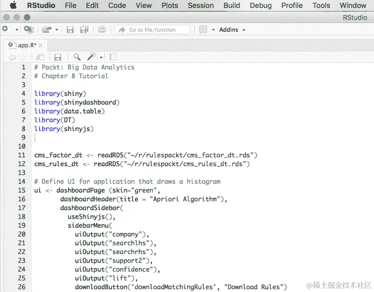The height and width of the screenshot is (292, 374).
Task: Click the downloadButton 'downloadMatchingRules' line
Action: (181, 287)
